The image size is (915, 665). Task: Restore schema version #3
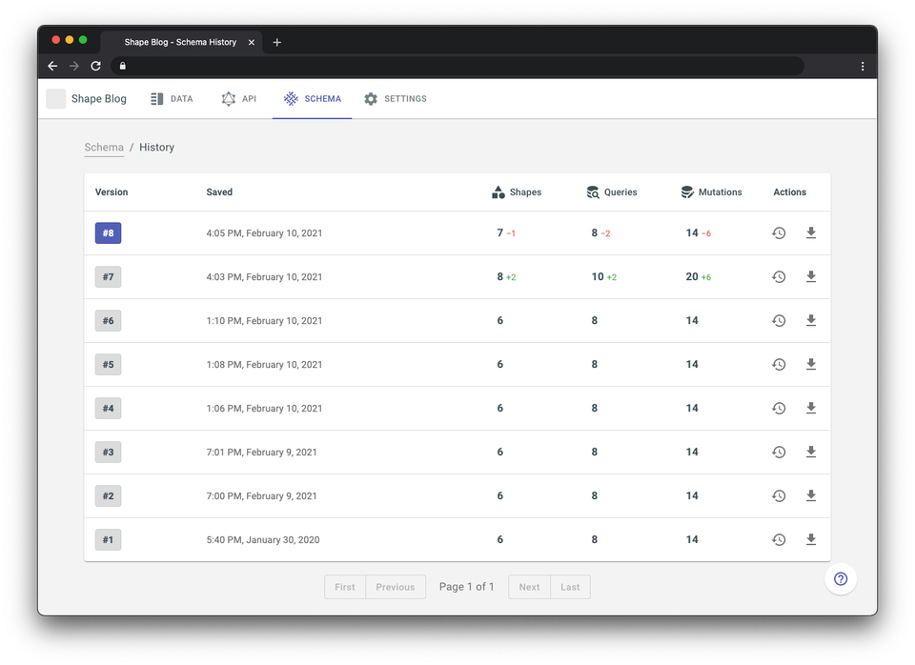coord(779,452)
